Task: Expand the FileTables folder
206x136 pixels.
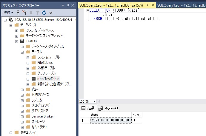Action: pos(28,63)
